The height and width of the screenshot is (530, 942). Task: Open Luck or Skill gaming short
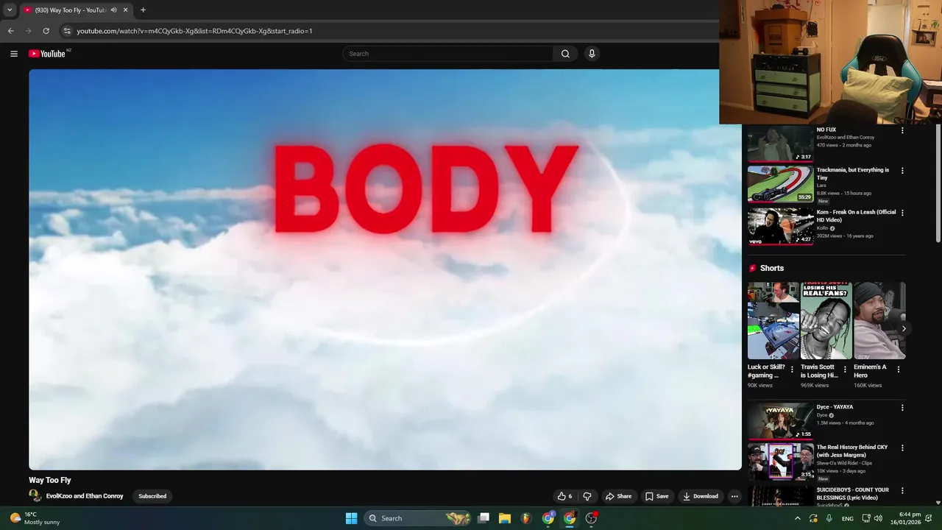coord(773,321)
